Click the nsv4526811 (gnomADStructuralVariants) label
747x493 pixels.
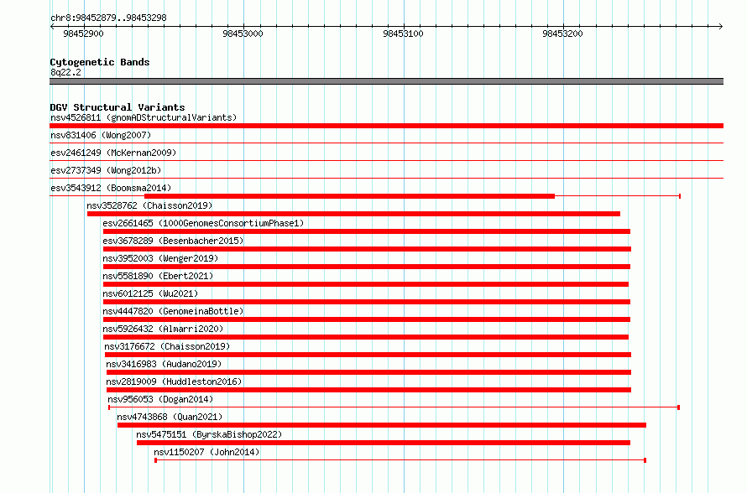144,117
